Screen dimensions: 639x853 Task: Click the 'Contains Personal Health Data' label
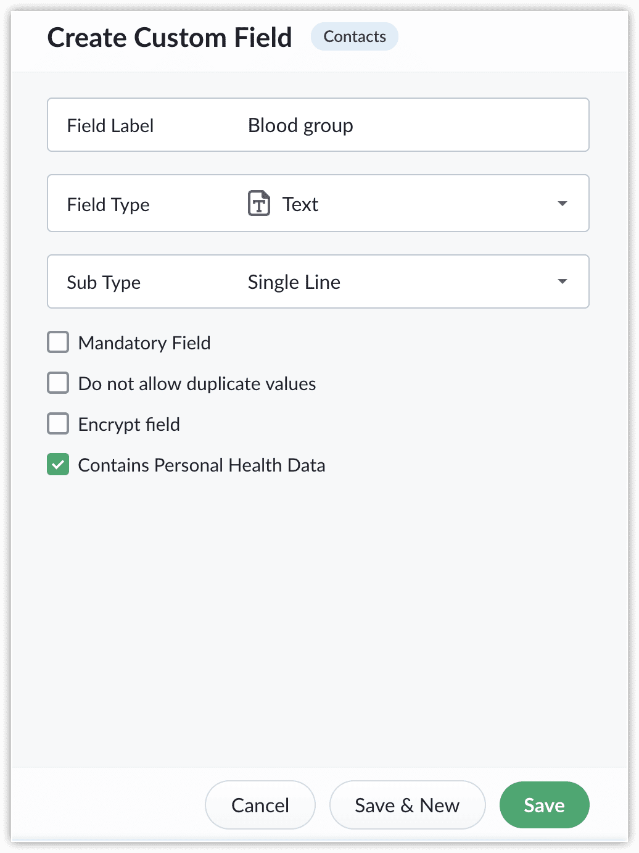click(x=202, y=465)
